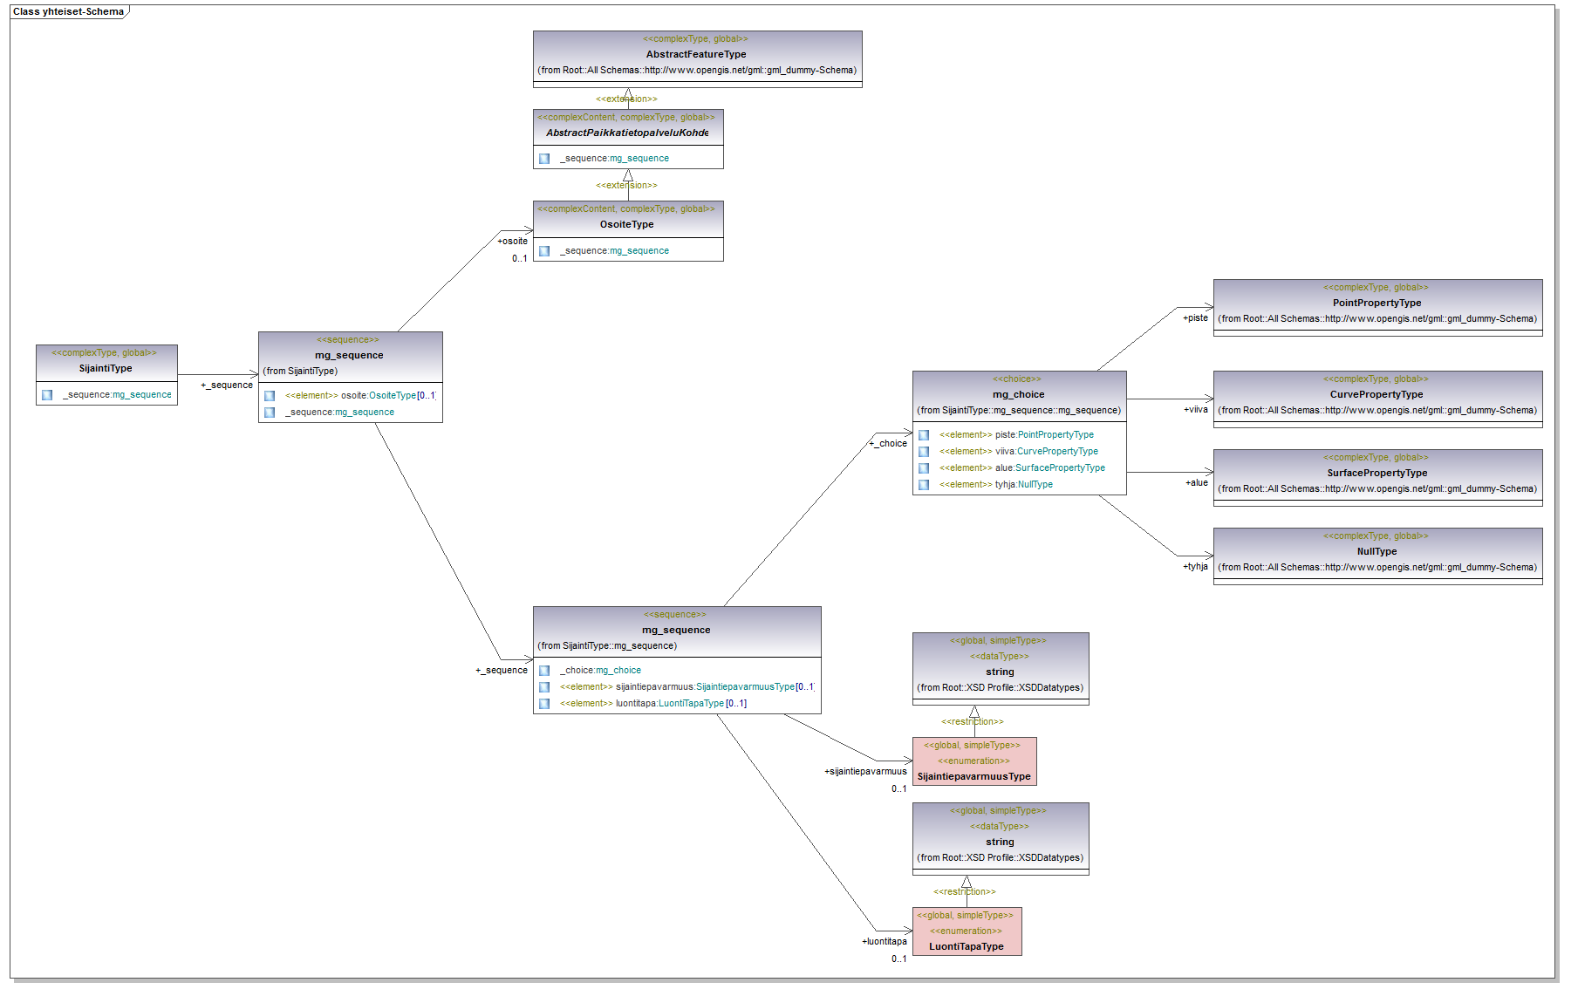
Task: Click the +osoite association role label
Action: click(512, 241)
